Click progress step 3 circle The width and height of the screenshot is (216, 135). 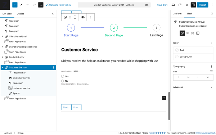click(x=157, y=28)
